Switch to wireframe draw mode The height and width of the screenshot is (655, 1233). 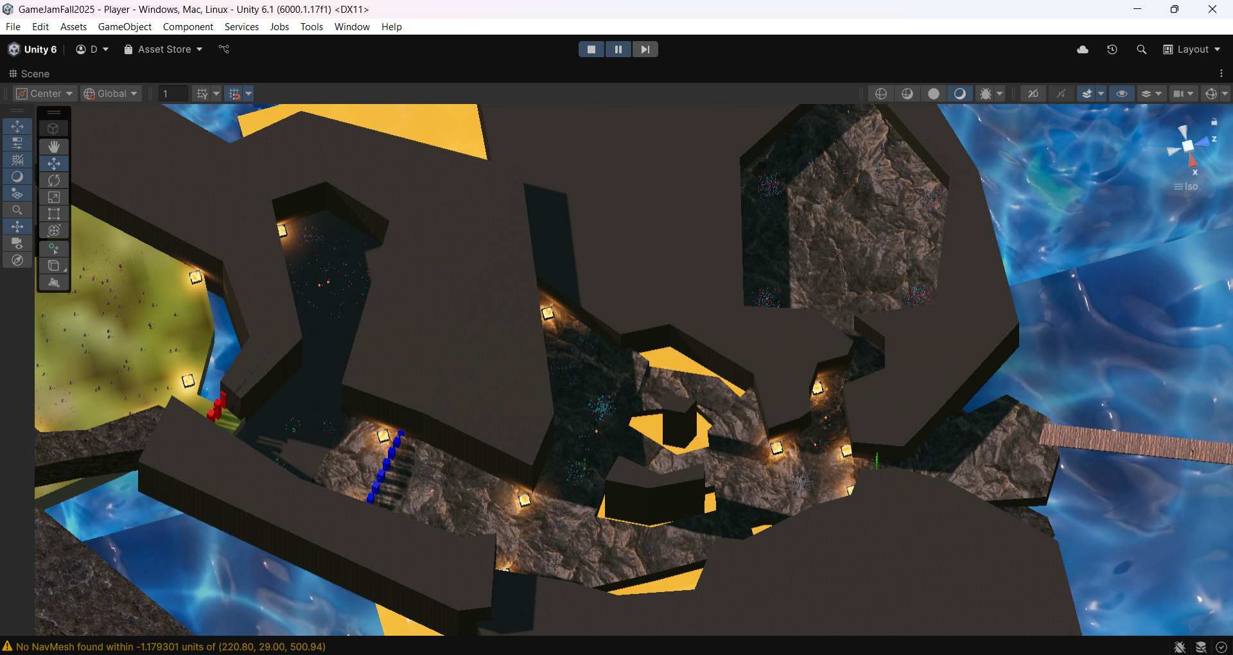881,94
